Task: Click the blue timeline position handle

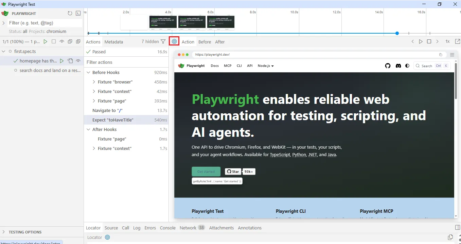Action: pyautogui.click(x=397, y=33)
